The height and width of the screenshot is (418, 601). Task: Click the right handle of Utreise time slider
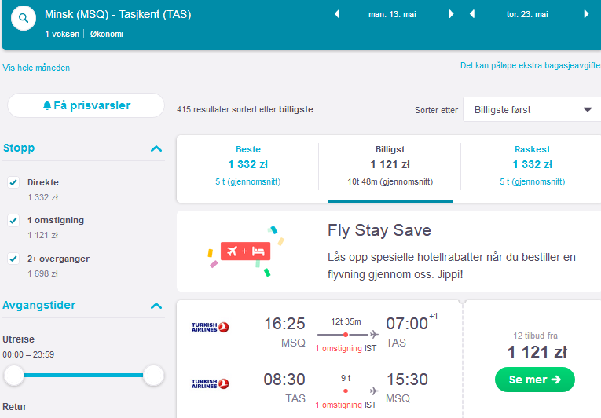pos(153,376)
